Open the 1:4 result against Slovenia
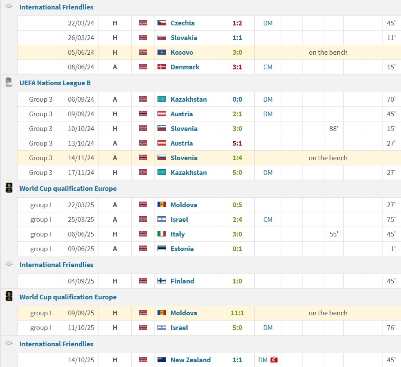This screenshot has width=401, height=367. pos(237,158)
